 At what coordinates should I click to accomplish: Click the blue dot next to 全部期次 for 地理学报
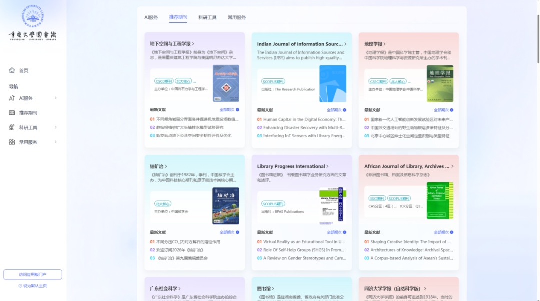(x=452, y=110)
